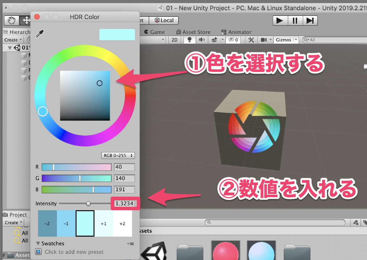Open the first folder in Assets
Viewport: 367px width, 260px height.
(x=190, y=252)
